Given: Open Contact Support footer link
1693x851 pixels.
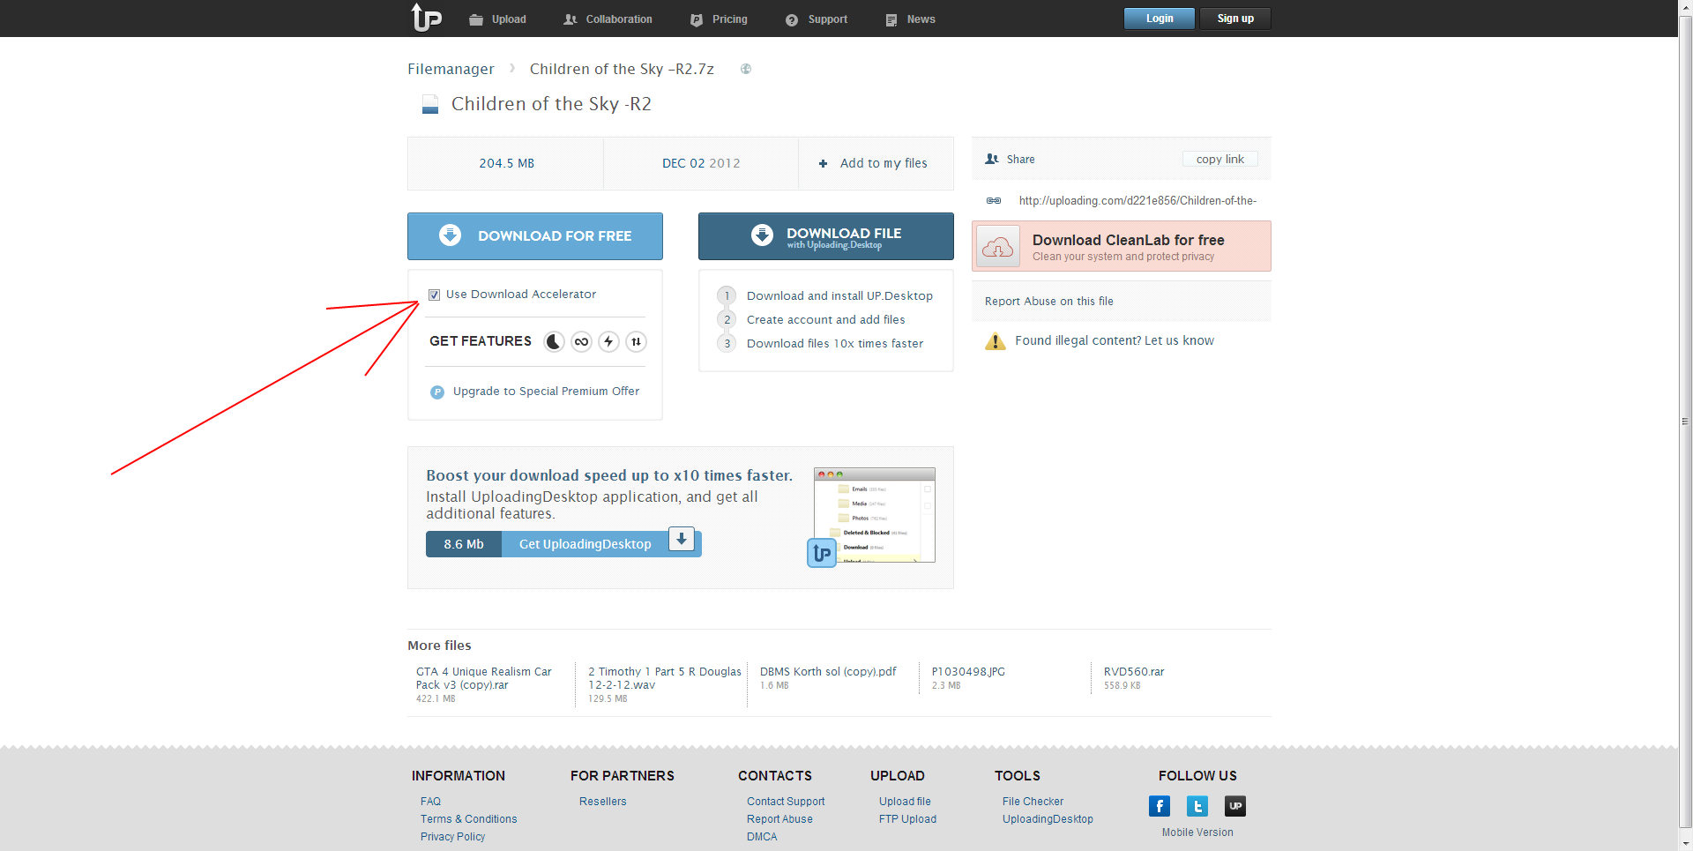Looking at the screenshot, I should [x=786, y=802].
